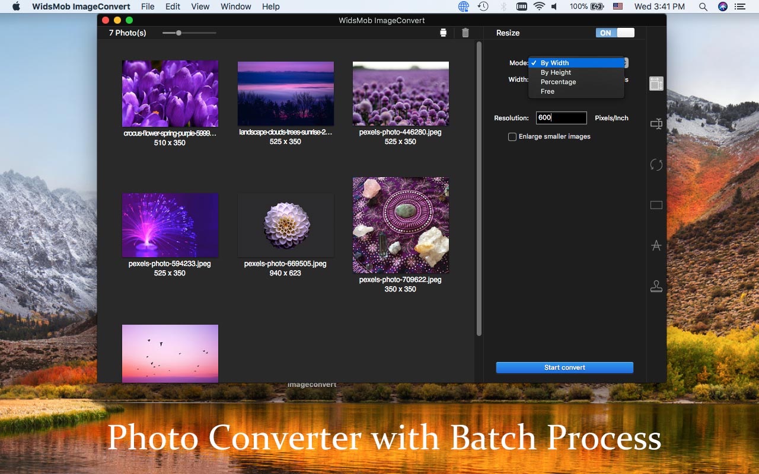This screenshot has width=759, height=474.
Task: Click the US flag input source icon
Action: point(618,7)
